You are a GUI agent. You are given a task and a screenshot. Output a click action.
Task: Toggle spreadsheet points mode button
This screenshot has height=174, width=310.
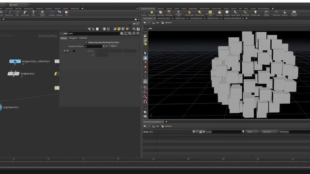[194, 132]
